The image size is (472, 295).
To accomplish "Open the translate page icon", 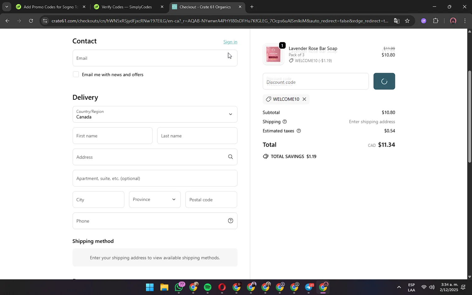I will (x=396, y=21).
